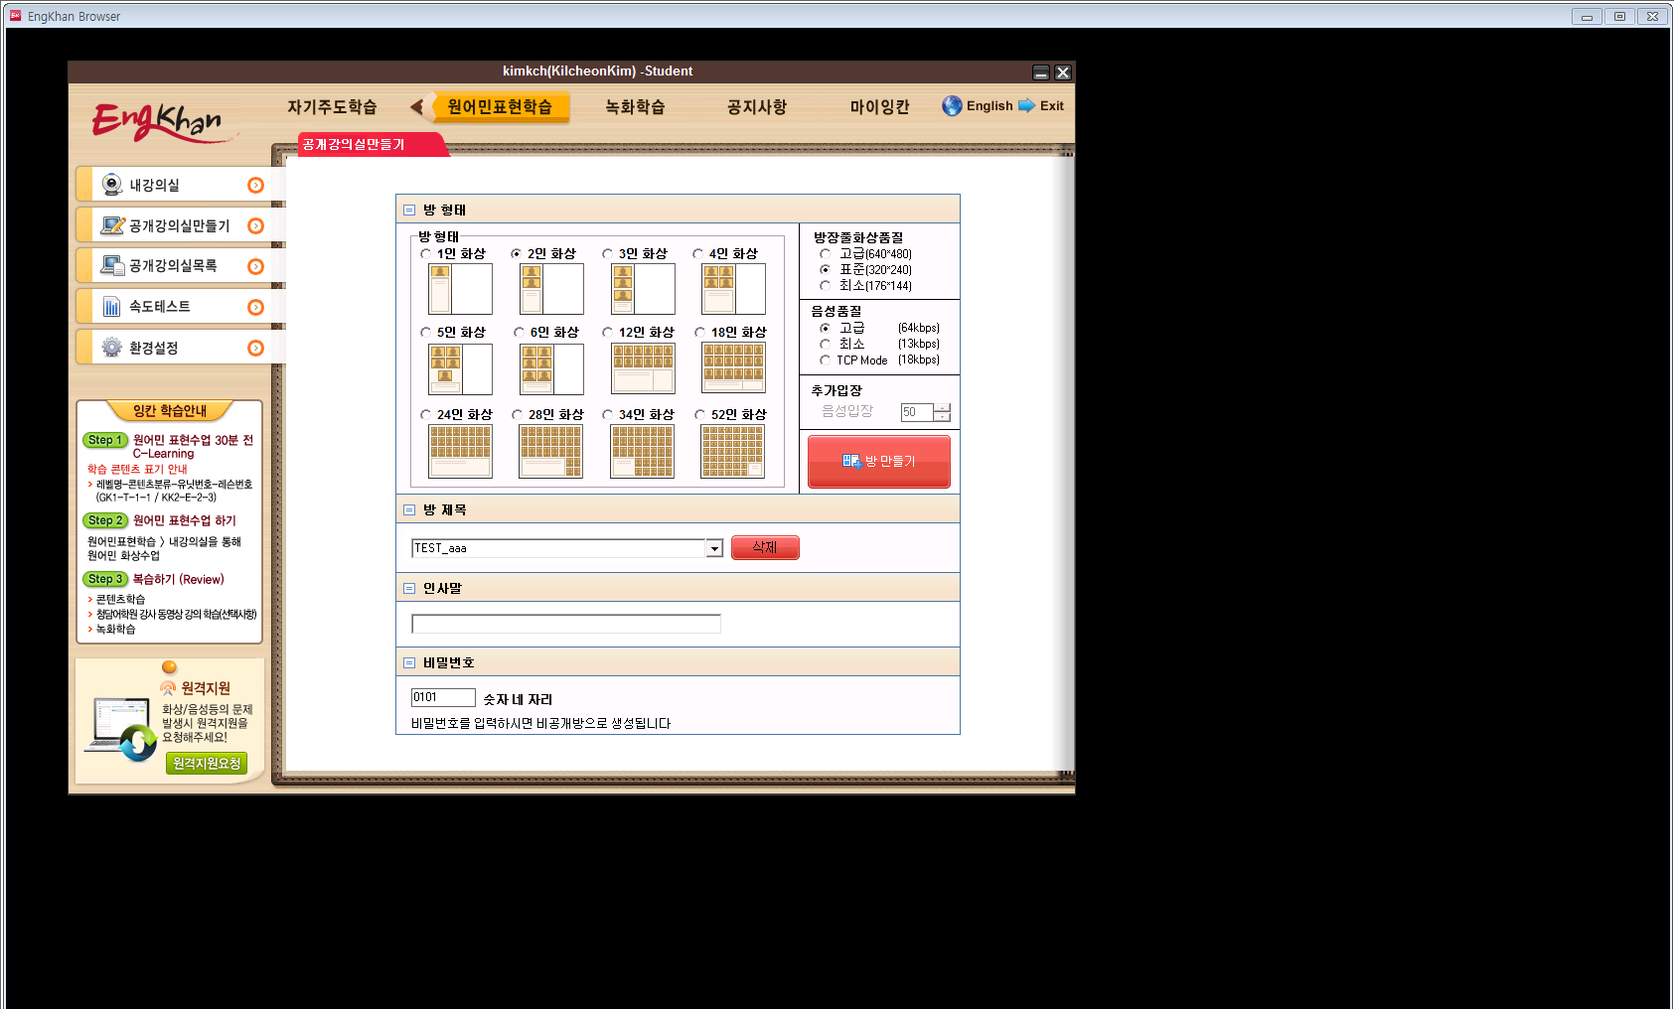Click orange arrow next to 속도테스트
The image size is (1674, 1009).
pyautogui.click(x=255, y=307)
